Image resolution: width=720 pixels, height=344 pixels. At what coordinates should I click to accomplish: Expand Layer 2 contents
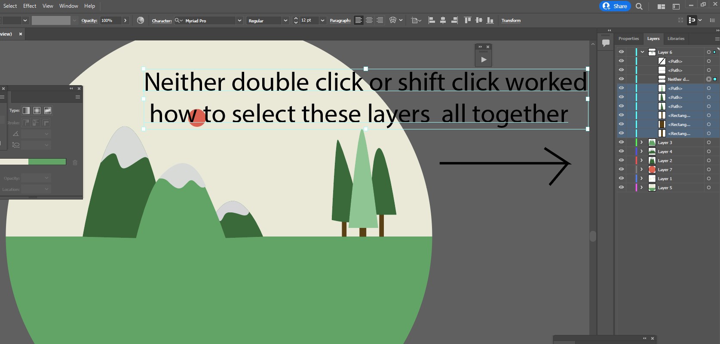pyautogui.click(x=642, y=160)
